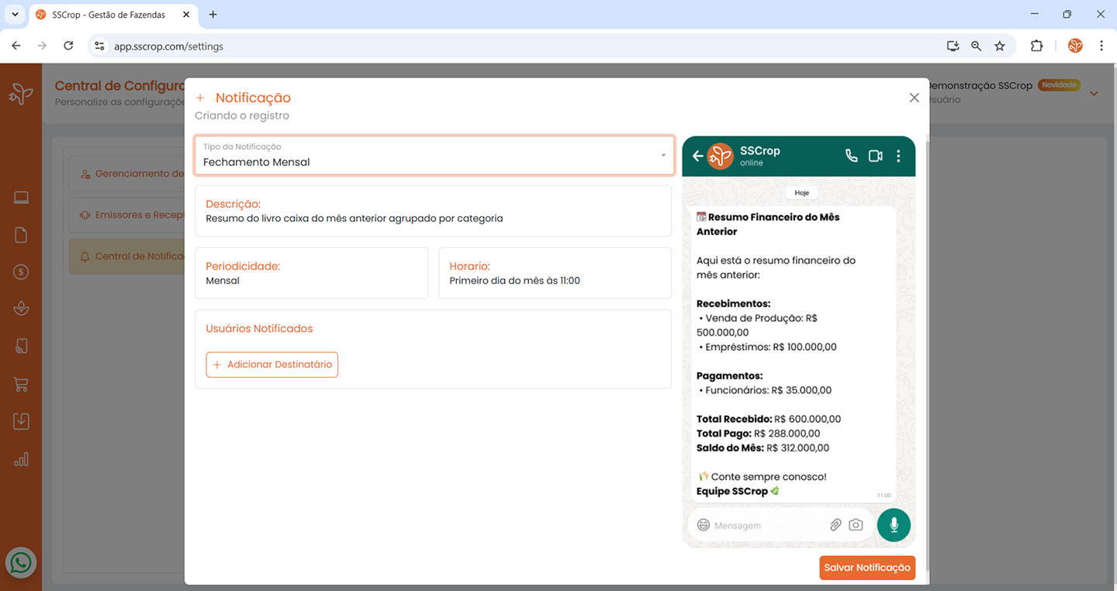Click the camera icon in message bar
Image resolution: width=1117 pixels, height=591 pixels.
(856, 525)
